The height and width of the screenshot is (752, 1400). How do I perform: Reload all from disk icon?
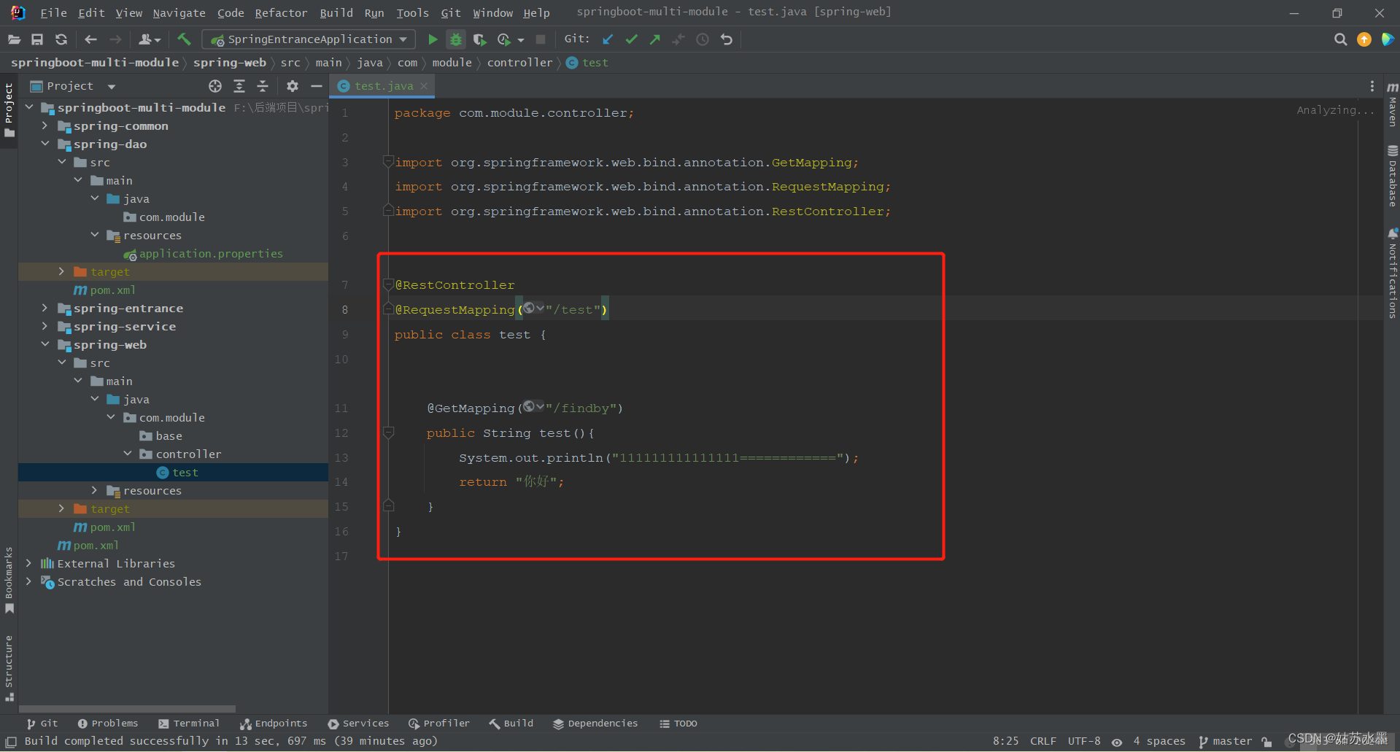(x=61, y=39)
